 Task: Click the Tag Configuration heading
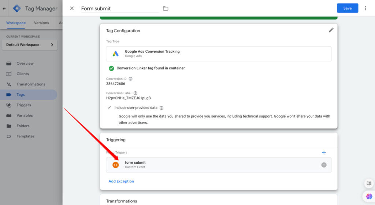123,31
